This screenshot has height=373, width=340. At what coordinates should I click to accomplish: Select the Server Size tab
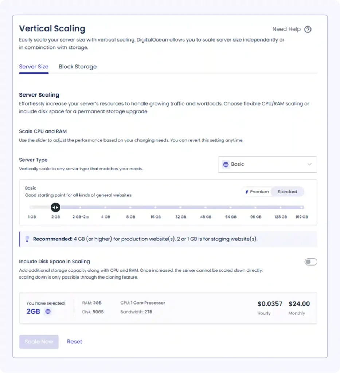(34, 67)
